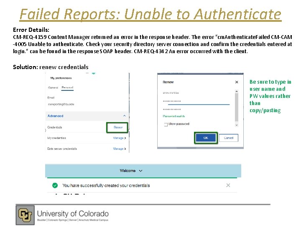This screenshot has height=226, width=301.
Task: Focus the first password field in Renew
Action: 196,101
